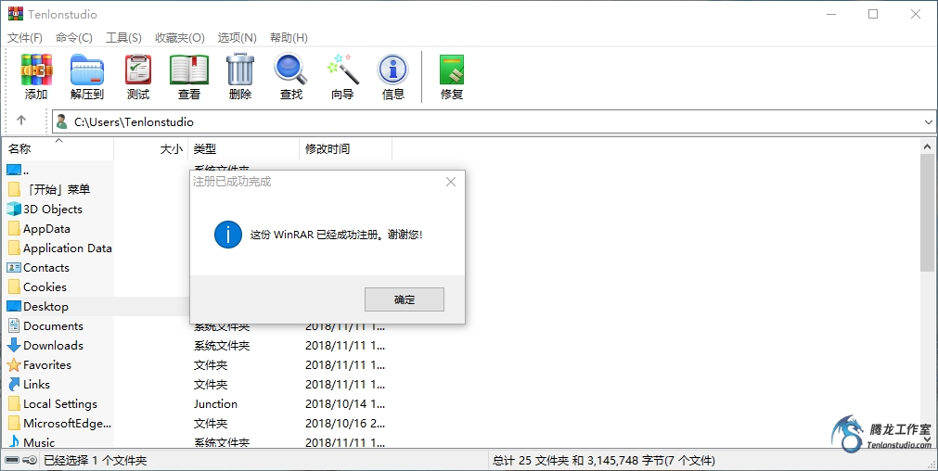Select the Music note icon
Image resolution: width=938 pixels, height=471 pixels.
pos(14,442)
